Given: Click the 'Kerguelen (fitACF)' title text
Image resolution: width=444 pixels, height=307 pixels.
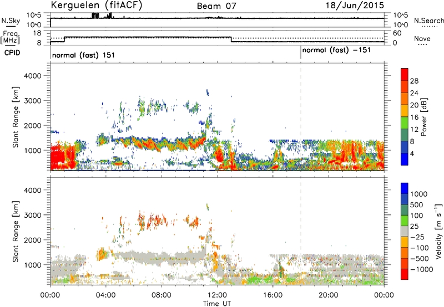Looking at the screenshot, I should 96,5.
